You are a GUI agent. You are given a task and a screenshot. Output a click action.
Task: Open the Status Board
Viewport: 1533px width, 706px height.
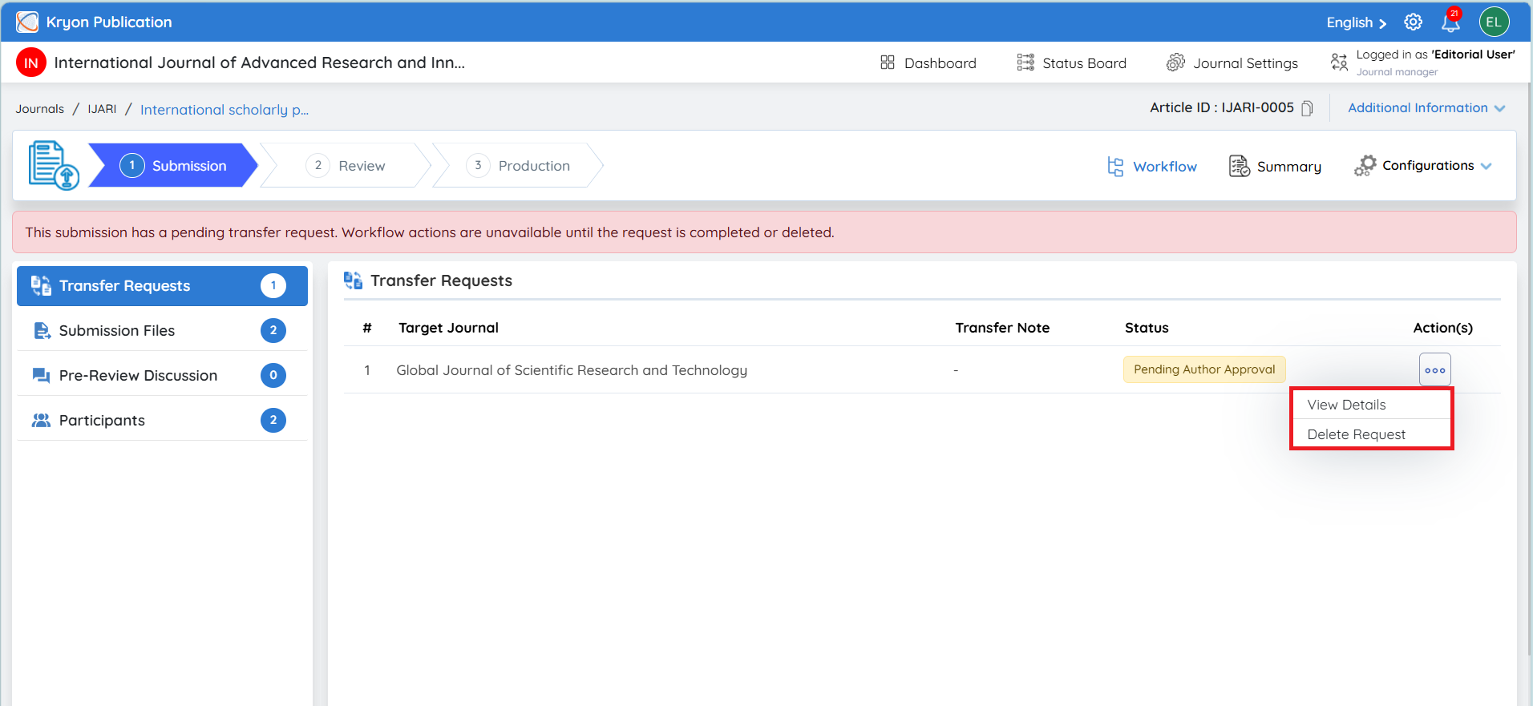pyautogui.click(x=1071, y=63)
